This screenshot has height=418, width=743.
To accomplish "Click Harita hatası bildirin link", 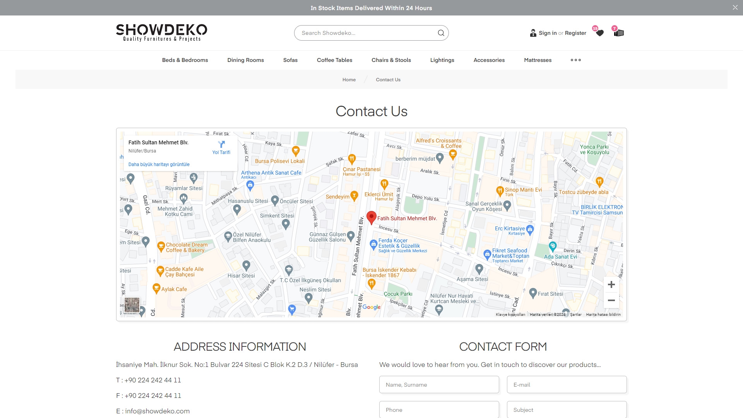I will click(603, 315).
